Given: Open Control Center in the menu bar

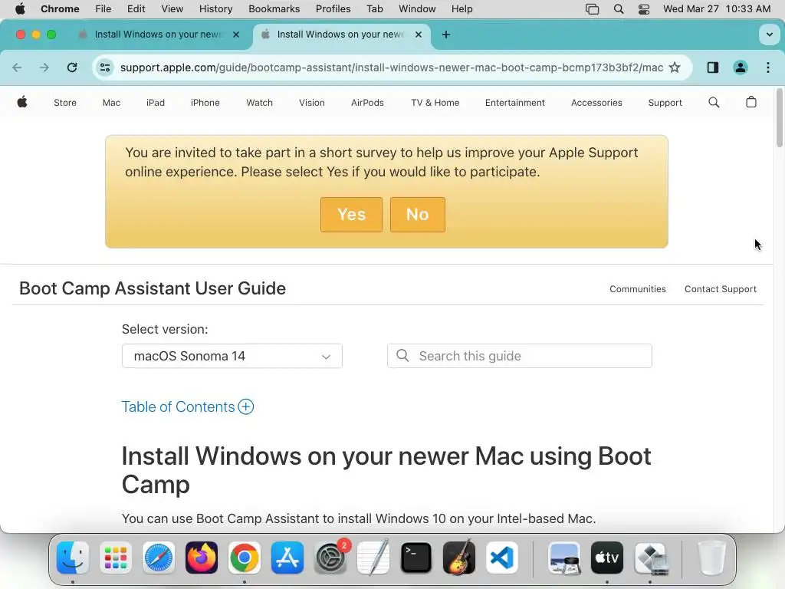Looking at the screenshot, I should (644, 9).
